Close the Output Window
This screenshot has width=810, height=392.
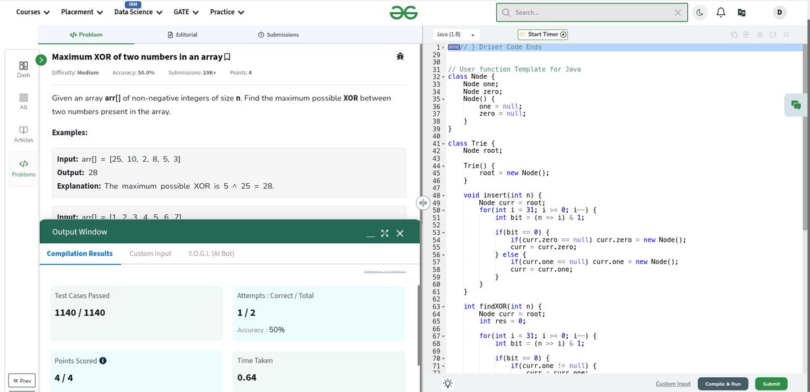(400, 233)
